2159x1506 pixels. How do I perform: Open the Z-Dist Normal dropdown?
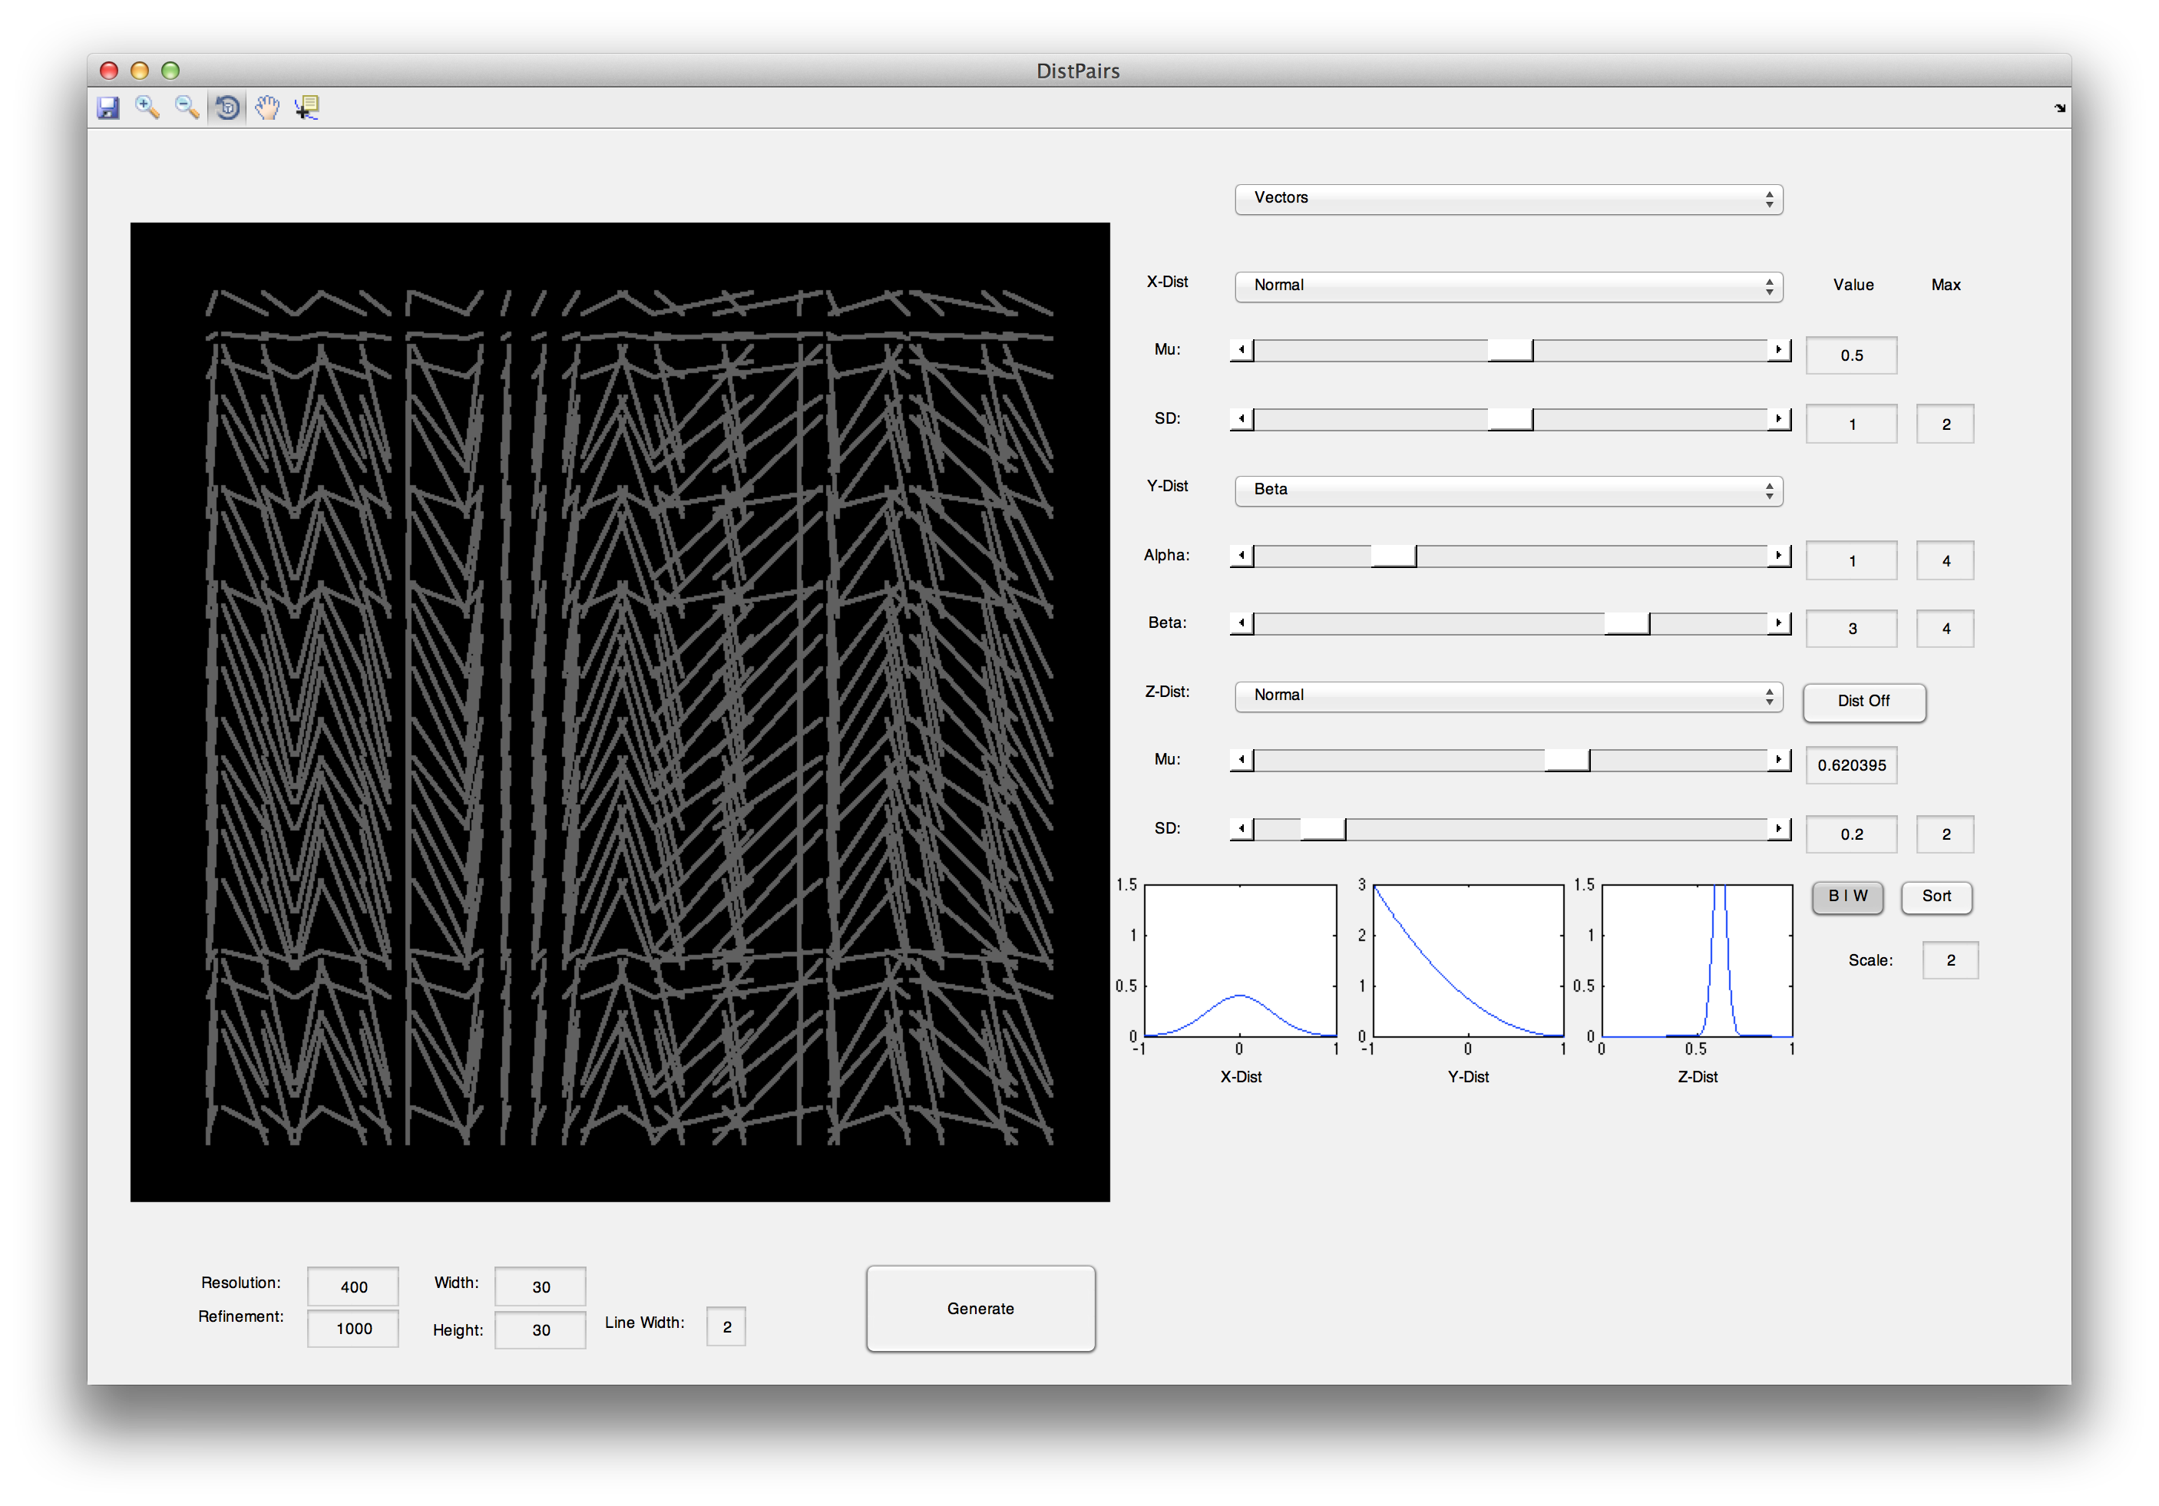pos(1507,695)
